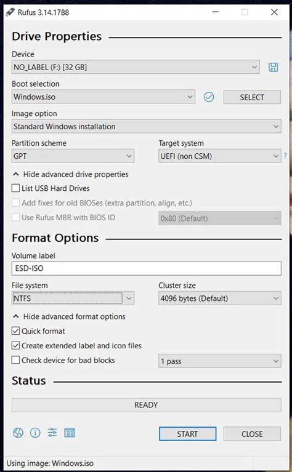Screen dimensions: 292x472
Task: Collapse advanced drive properties section
Action: [71, 174]
